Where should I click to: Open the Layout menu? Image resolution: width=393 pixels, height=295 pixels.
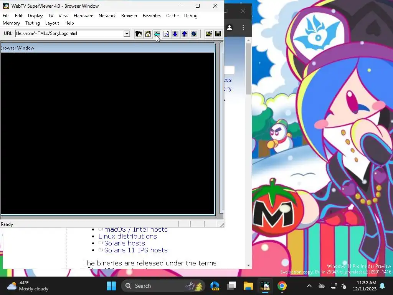pos(52,23)
